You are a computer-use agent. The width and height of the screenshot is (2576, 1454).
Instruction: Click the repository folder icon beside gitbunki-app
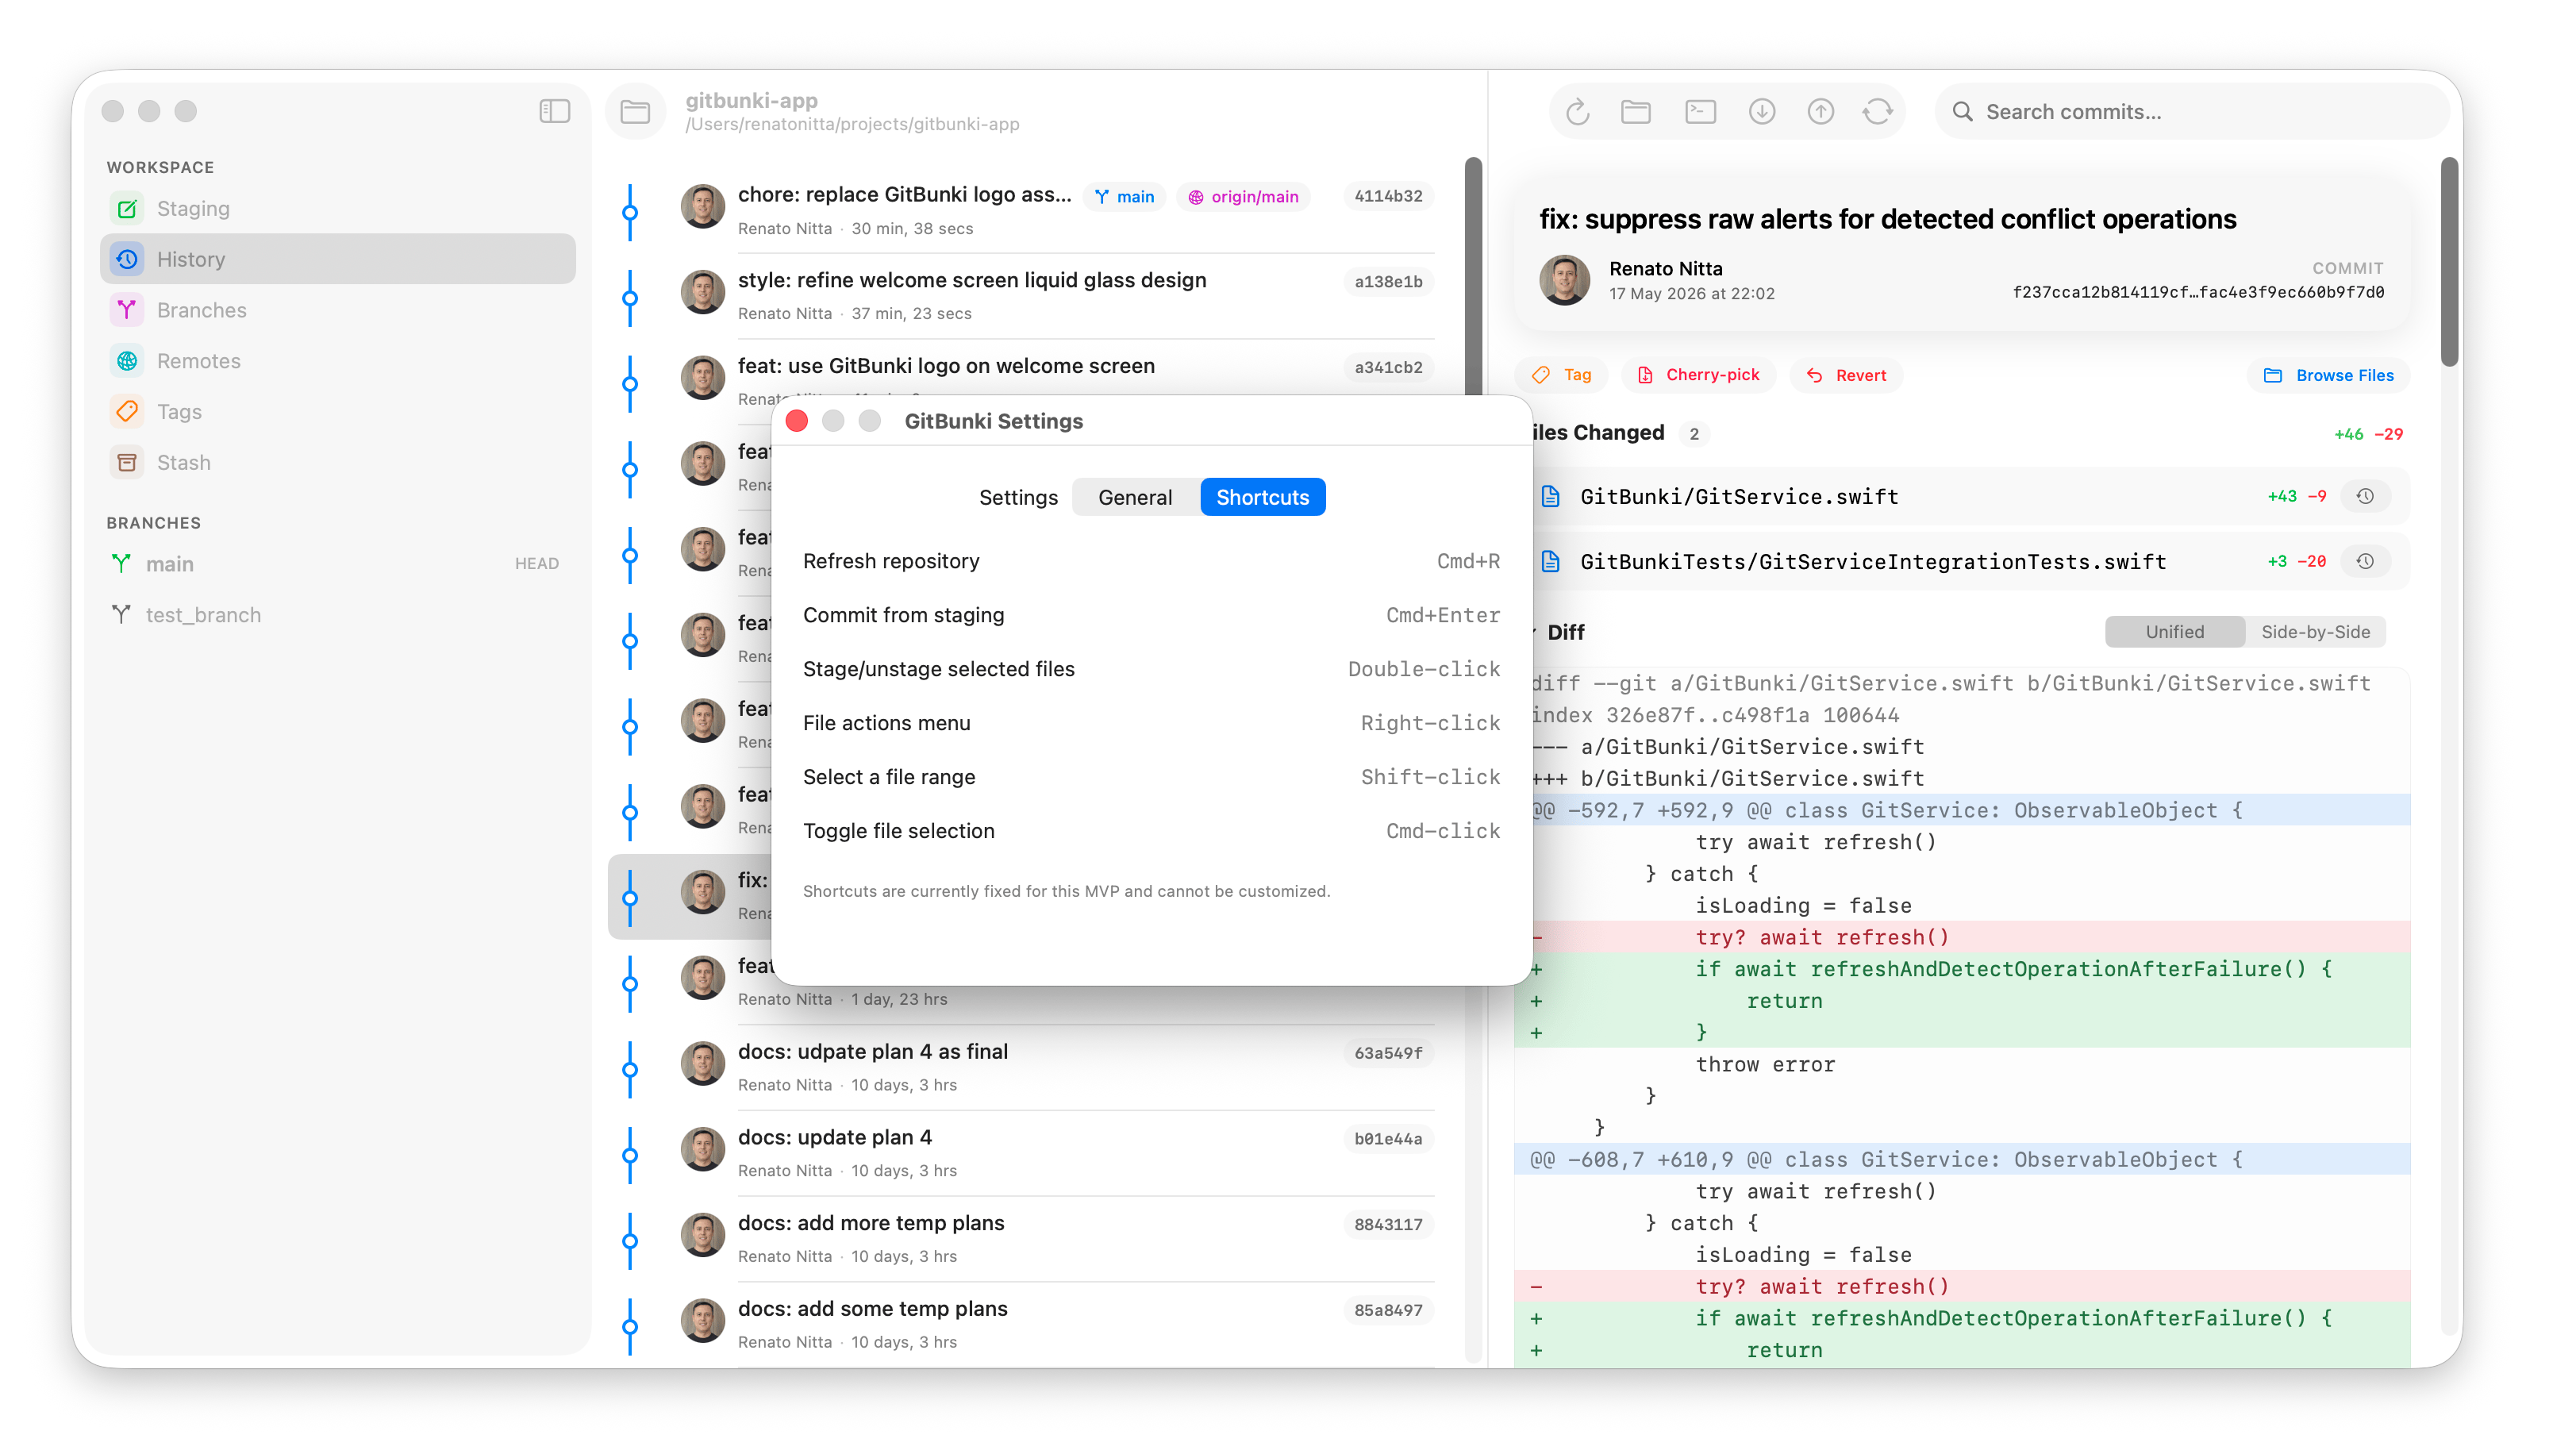click(x=635, y=111)
